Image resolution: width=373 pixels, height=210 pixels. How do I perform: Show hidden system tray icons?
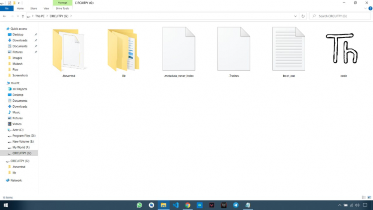click(x=340, y=205)
